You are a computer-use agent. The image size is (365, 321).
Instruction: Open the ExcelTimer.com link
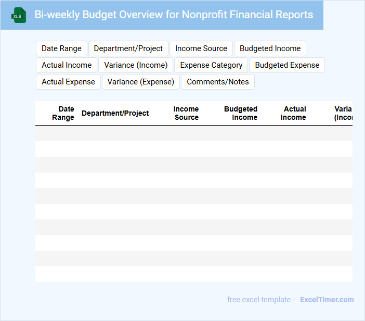point(327,300)
